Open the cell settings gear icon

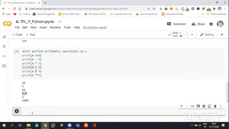tap(204, 106)
